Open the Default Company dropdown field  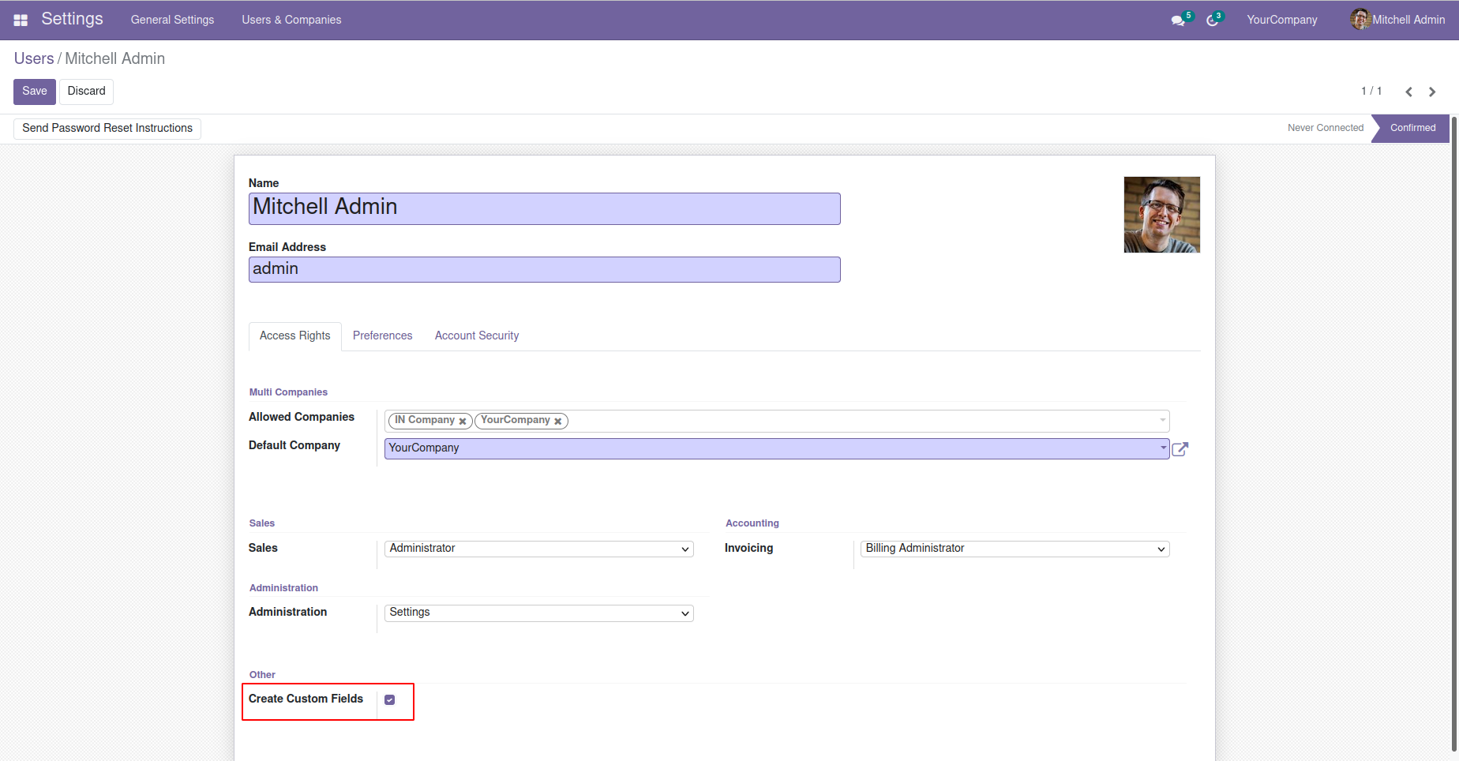[776, 448]
